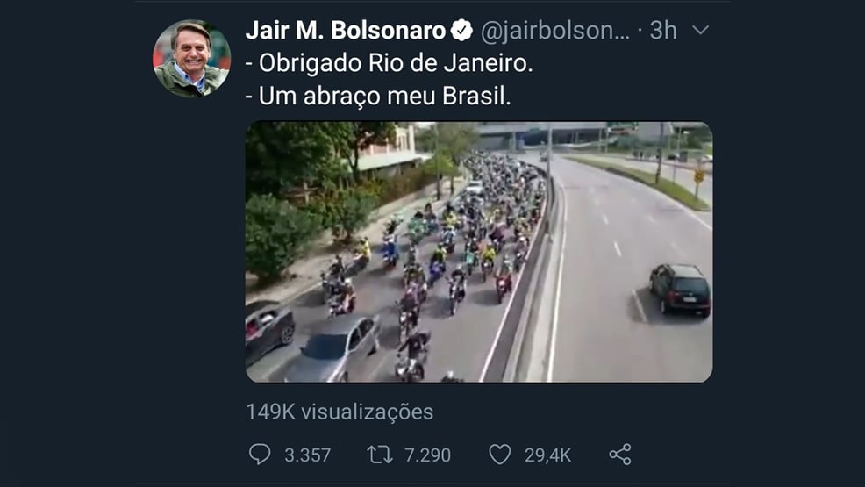Click the dark SUV in the video

[x=680, y=290]
